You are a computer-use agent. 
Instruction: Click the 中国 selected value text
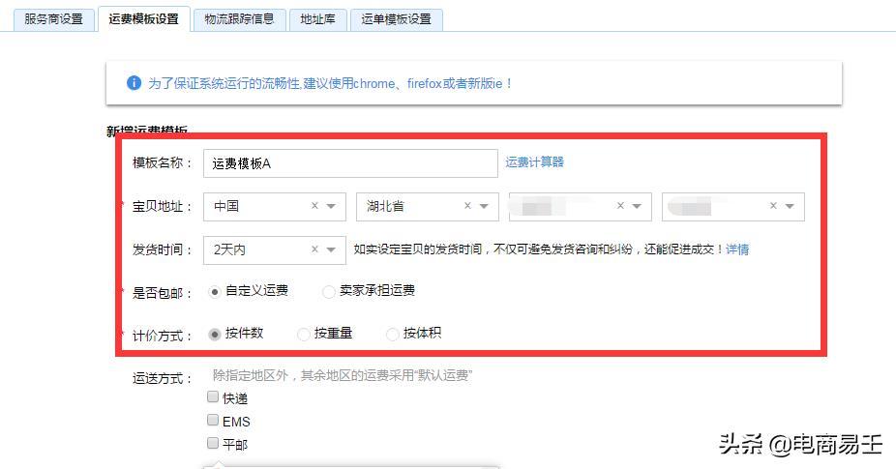(226, 206)
